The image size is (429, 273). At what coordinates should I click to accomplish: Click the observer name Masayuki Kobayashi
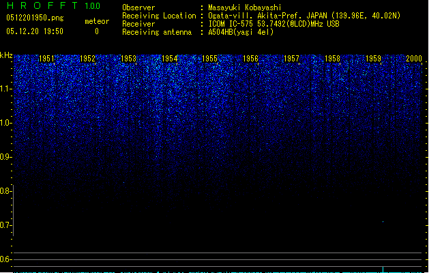pyautogui.click(x=245, y=8)
